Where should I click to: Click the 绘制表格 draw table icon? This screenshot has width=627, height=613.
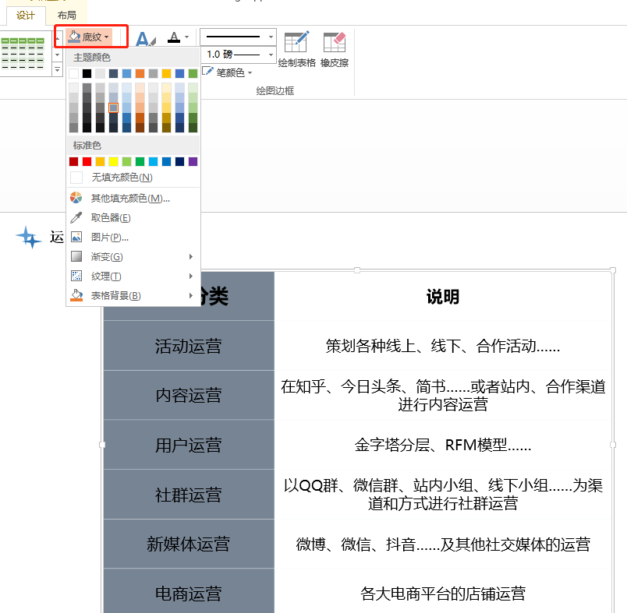click(296, 42)
